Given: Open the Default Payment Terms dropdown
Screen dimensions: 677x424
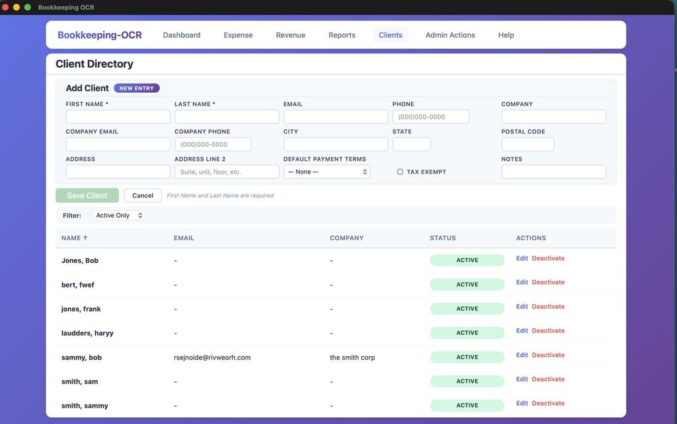Looking at the screenshot, I should coord(327,171).
